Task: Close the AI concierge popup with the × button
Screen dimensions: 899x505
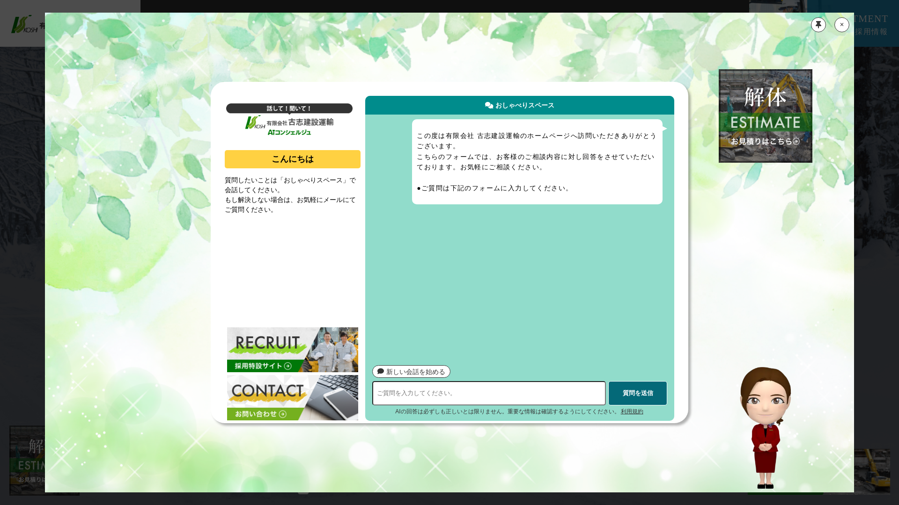Action: click(841, 24)
